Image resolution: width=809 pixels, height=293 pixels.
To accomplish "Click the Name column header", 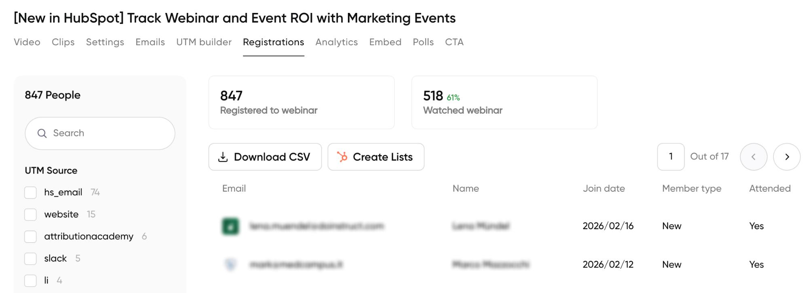I will (x=466, y=188).
